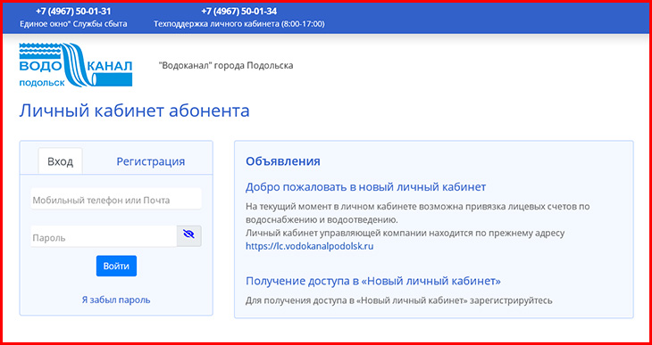Screen dimensions: 652x345
Task: Click the Войти button
Action: 116,267
